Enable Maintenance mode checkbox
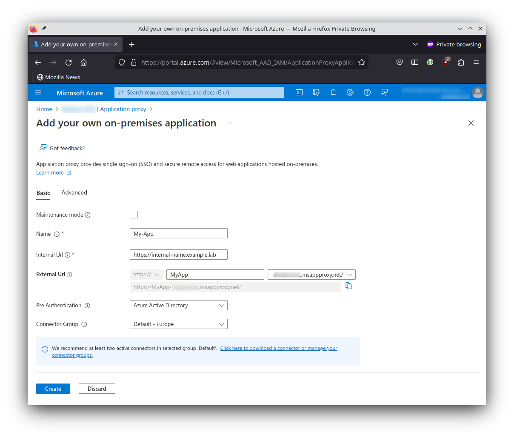Viewport: 514px width, 438px height. (134, 215)
